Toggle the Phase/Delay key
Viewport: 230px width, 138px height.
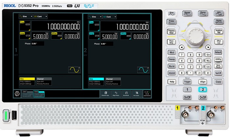click(x=171, y=42)
